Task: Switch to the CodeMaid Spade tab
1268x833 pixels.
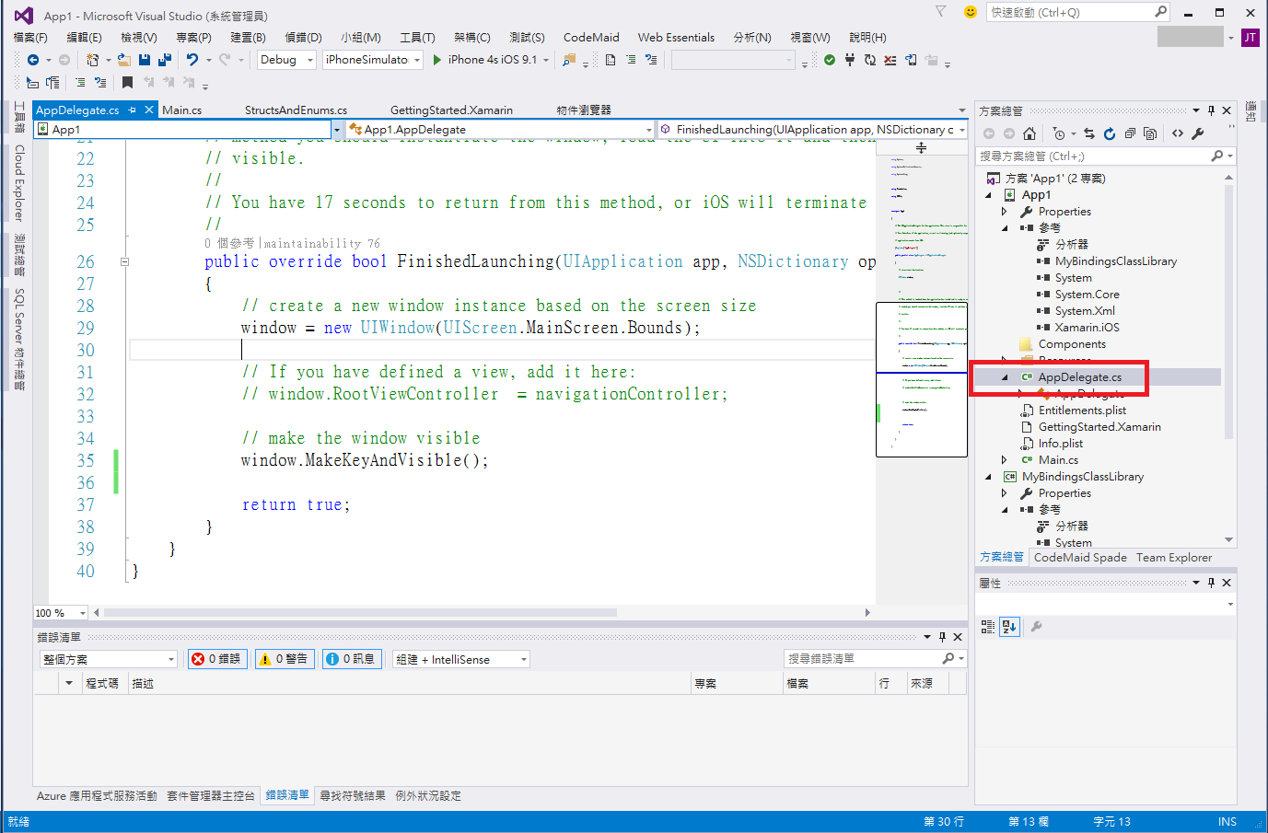Action: (x=1080, y=558)
